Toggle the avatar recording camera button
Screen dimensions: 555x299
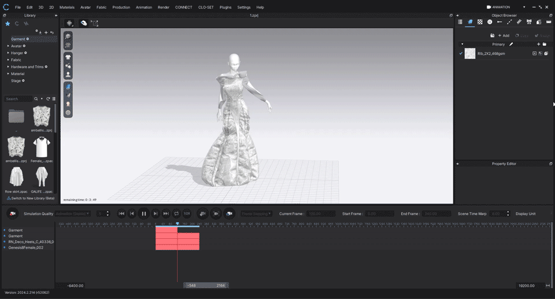tap(230, 213)
